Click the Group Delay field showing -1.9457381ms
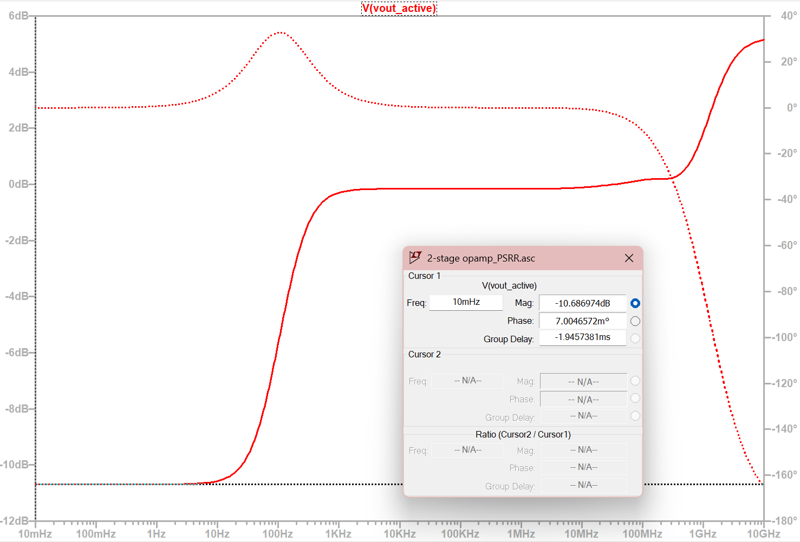 pos(582,337)
